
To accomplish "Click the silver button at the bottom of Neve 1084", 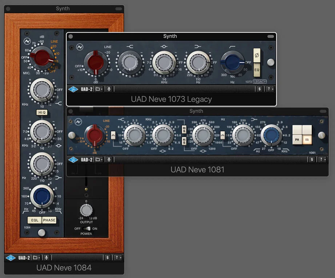I will 42,233.
